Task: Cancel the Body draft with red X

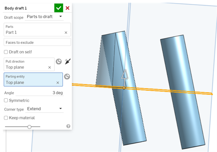Action: click(67, 8)
